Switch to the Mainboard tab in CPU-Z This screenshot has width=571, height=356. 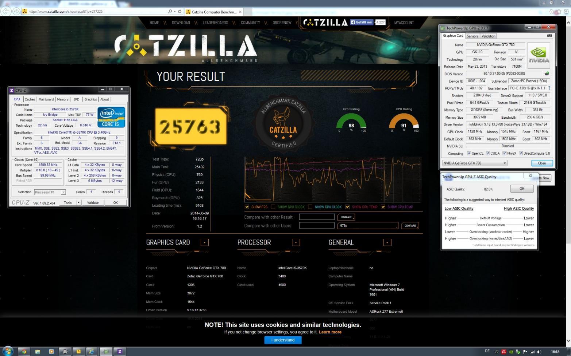point(46,99)
